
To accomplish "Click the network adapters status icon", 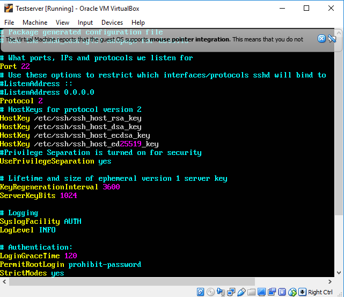I will pyautogui.click(x=231, y=292).
